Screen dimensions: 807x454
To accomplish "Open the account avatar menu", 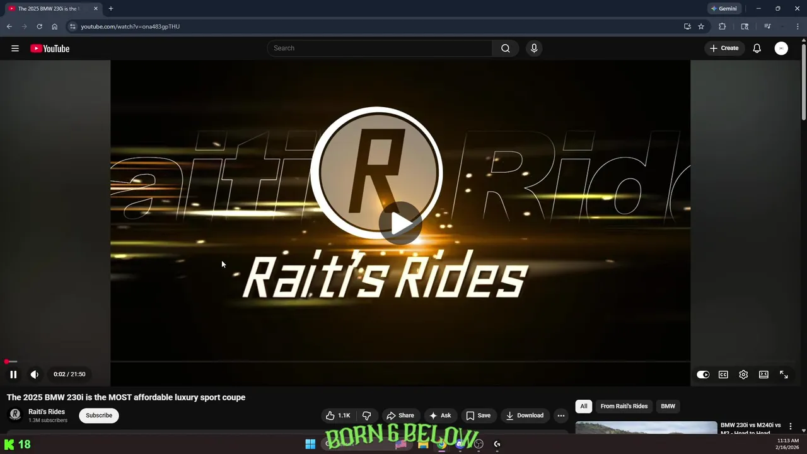I will (x=781, y=49).
